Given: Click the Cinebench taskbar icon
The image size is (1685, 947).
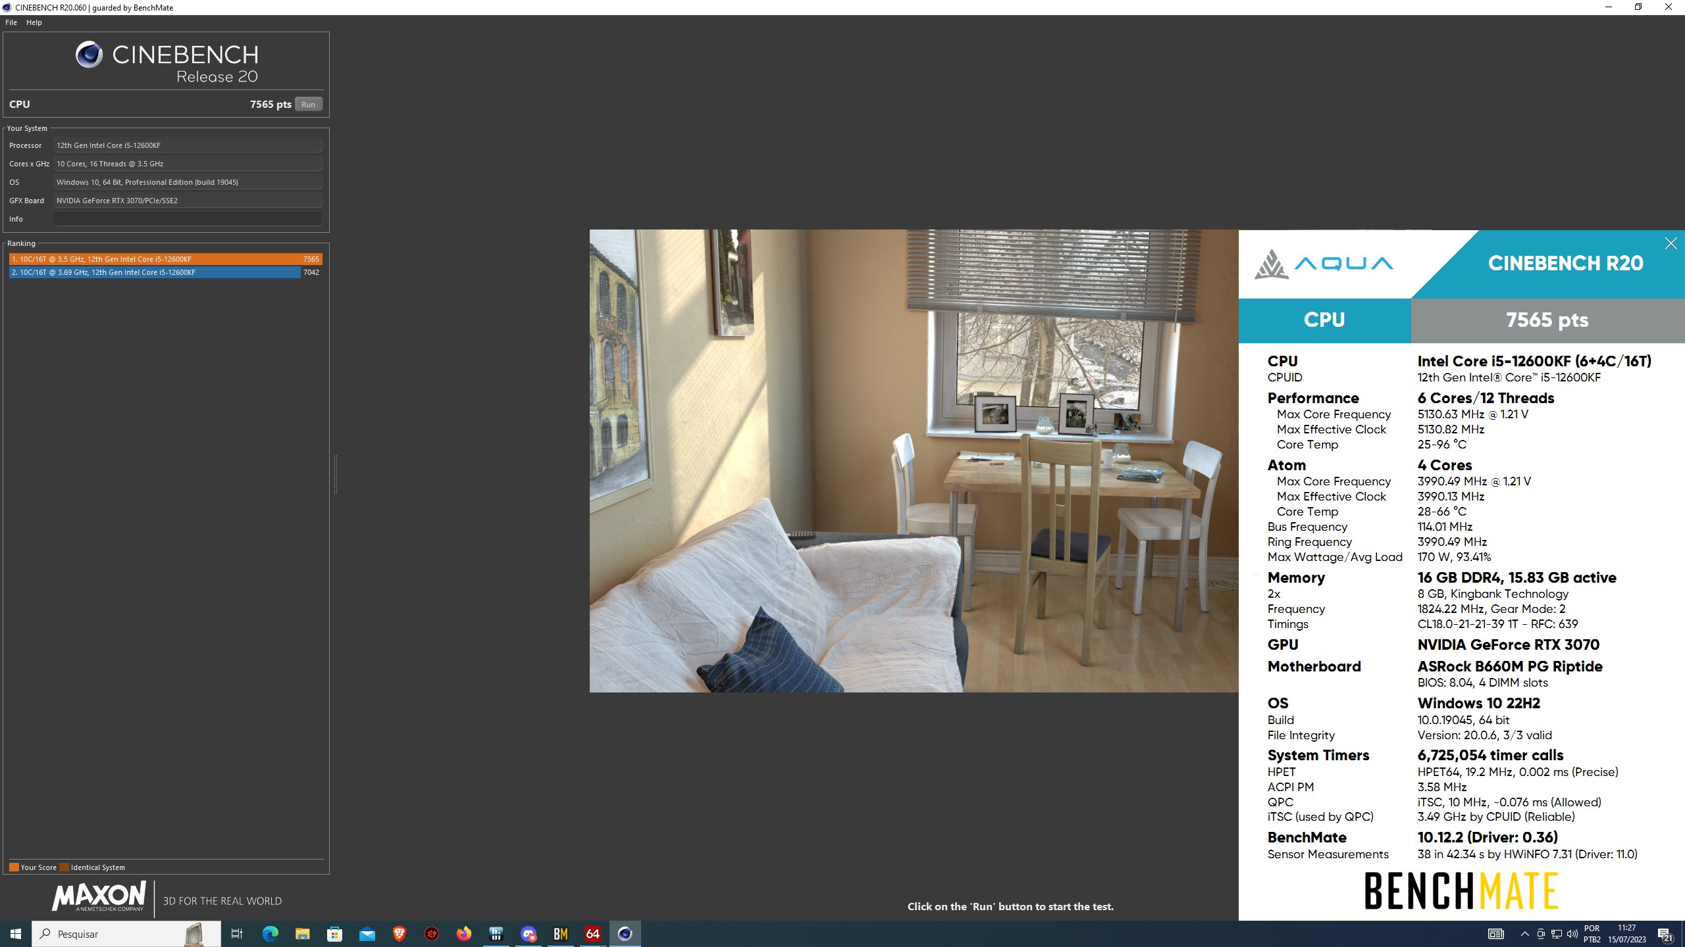Looking at the screenshot, I should [x=625, y=934].
